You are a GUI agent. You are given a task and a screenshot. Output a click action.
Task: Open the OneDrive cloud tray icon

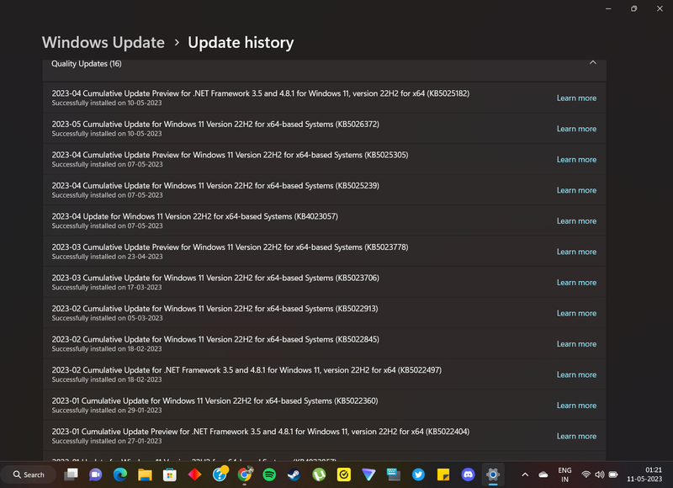[543, 475]
